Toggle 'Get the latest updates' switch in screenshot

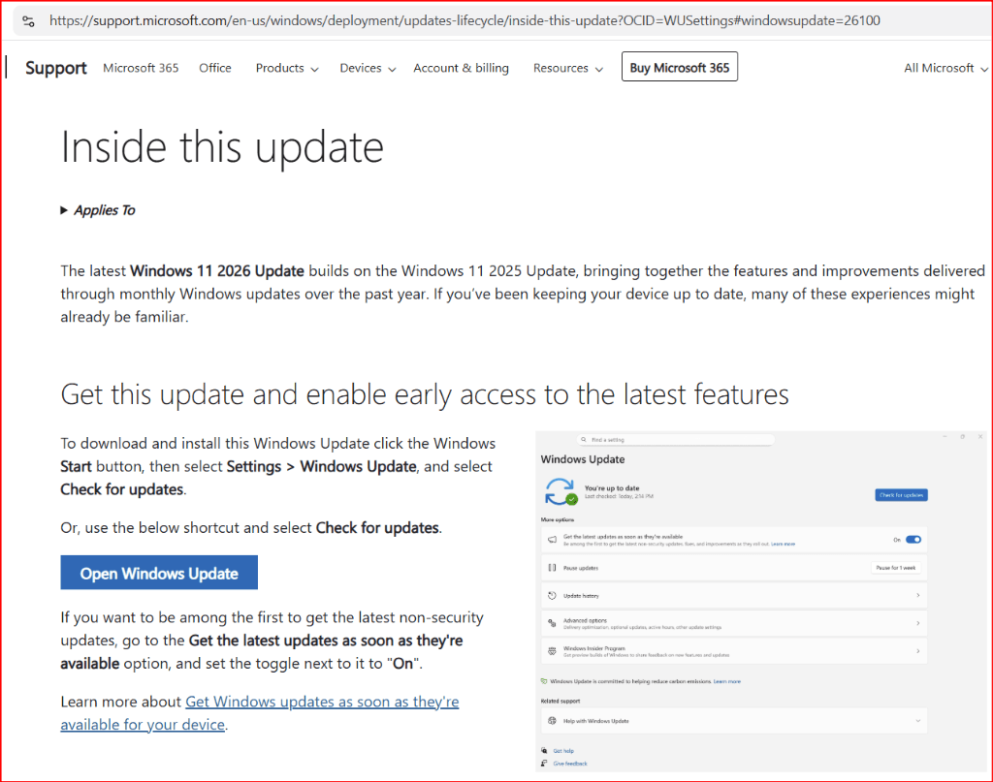click(913, 540)
